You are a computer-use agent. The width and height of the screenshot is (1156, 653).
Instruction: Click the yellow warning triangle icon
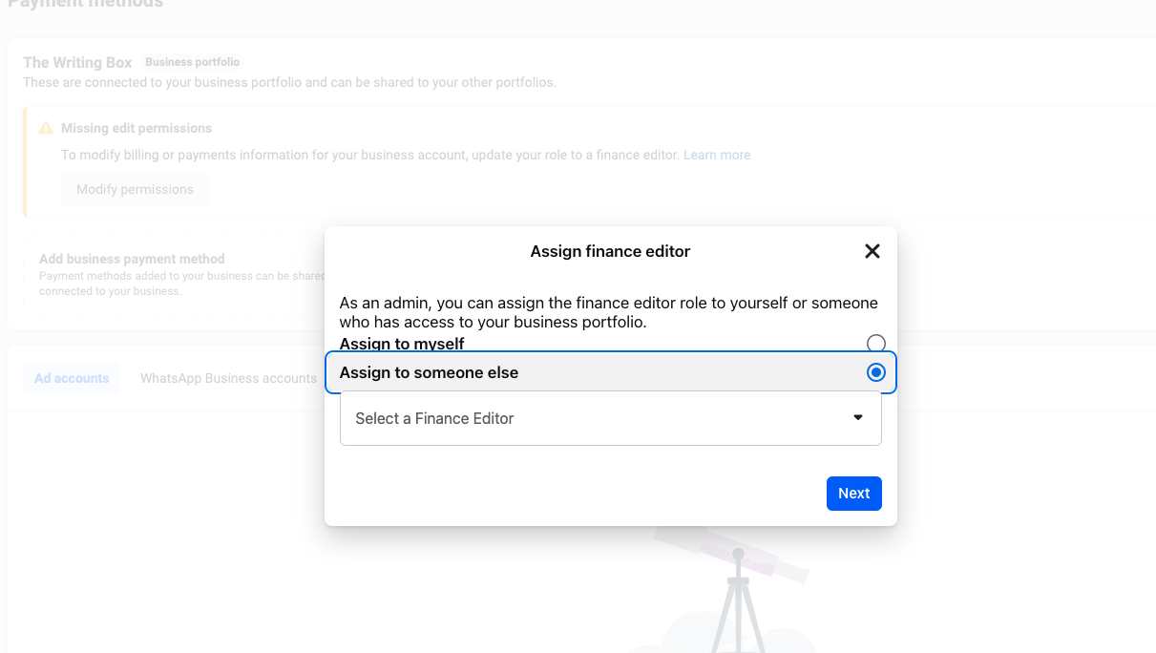coord(46,128)
